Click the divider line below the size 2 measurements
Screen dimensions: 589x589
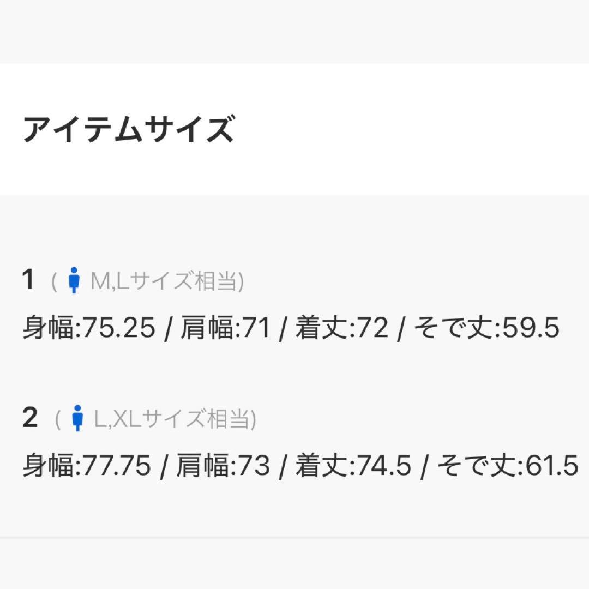tap(294, 537)
